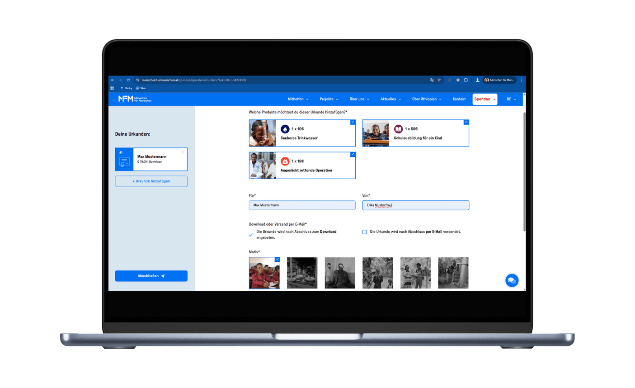Open the Kontakt menu item

(x=459, y=99)
